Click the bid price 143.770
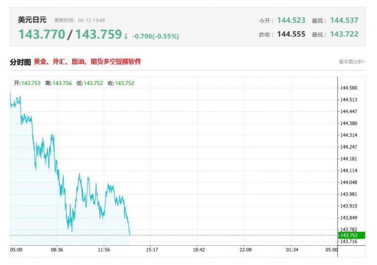Viewport: 377px width, 265px height. tap(42, 34)
